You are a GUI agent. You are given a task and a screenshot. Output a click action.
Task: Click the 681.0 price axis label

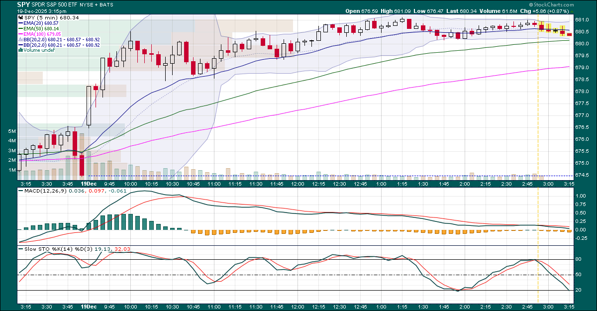click(583, 20)
